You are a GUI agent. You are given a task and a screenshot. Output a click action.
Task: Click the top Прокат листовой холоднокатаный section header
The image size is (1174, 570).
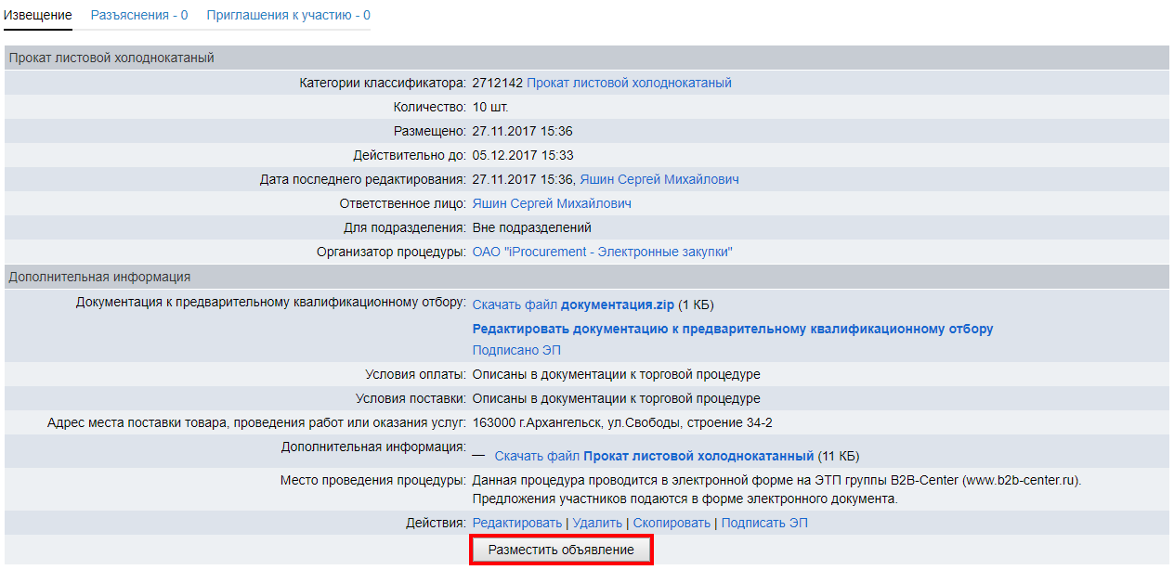point(111,58)
